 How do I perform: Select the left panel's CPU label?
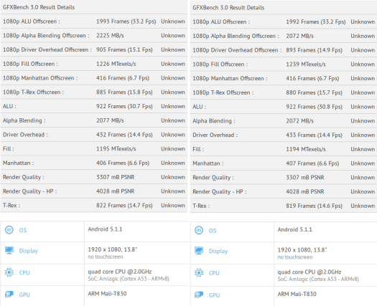pyautogui.click(x=24, y=273)
